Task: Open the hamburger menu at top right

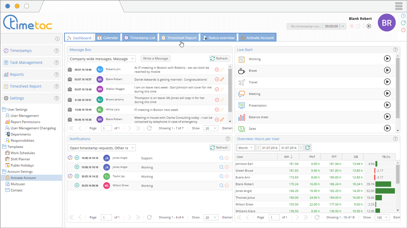Action: [399, 6]
